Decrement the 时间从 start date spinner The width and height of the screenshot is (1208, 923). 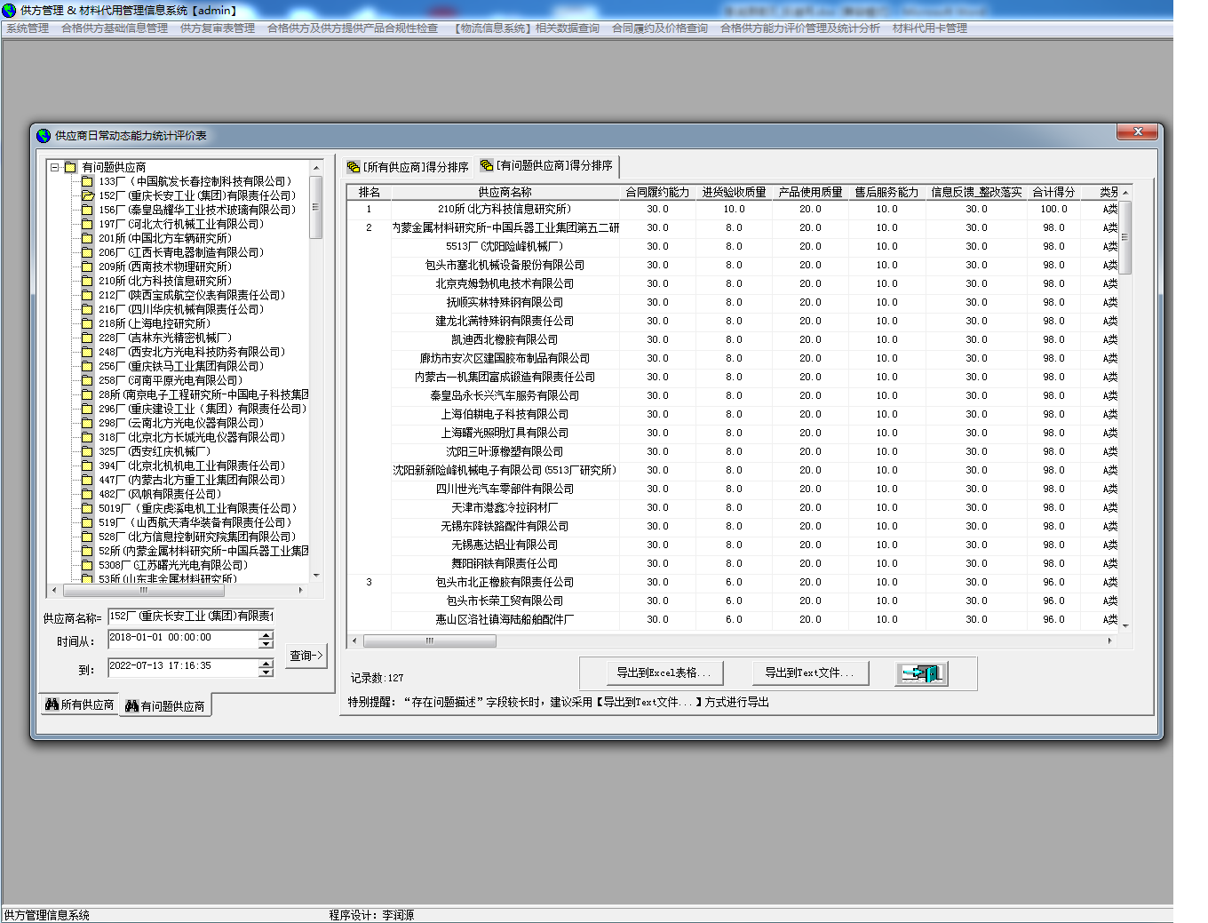click(x=266, y=643)
